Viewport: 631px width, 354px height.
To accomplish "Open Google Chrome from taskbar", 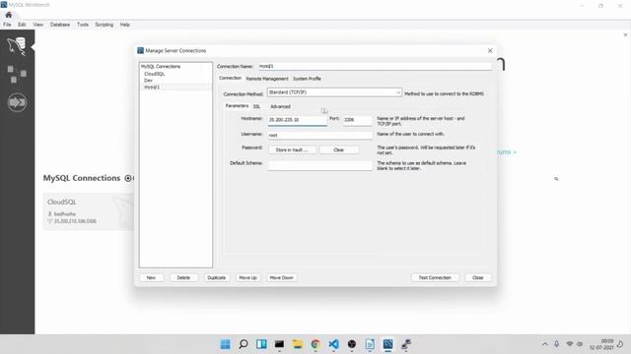I will [x=315, y=344].
